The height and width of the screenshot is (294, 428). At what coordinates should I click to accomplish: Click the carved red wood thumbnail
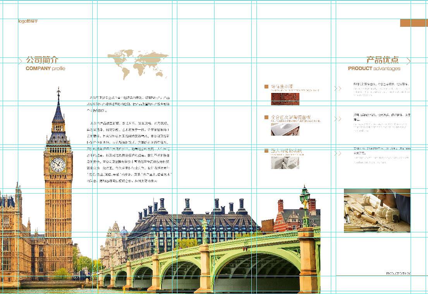pos(285,99)
